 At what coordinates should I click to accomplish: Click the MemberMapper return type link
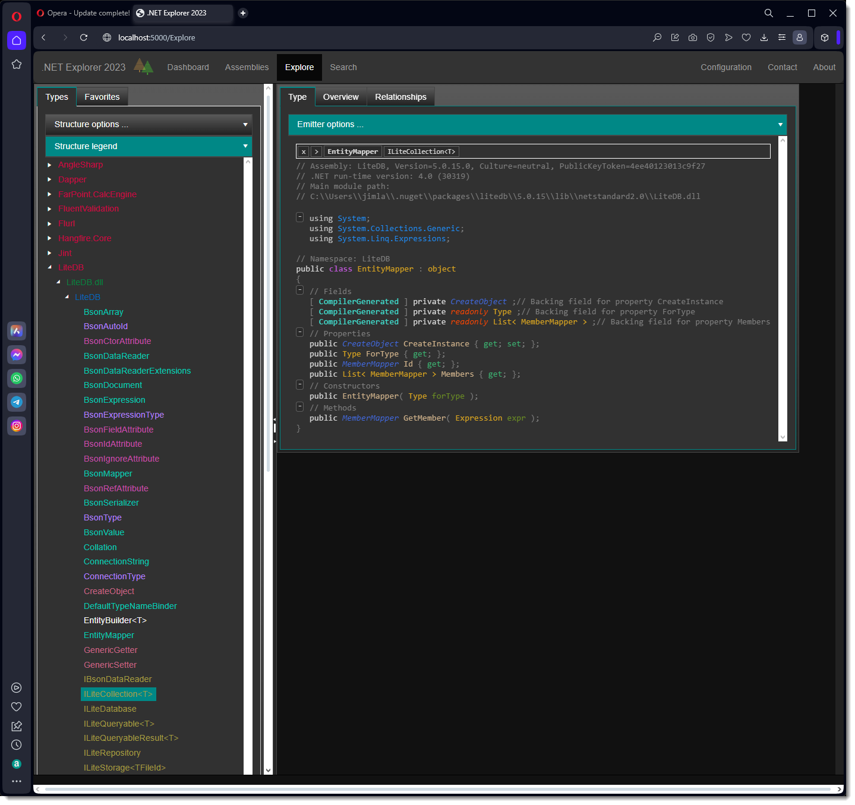click(x=370, y=419)
